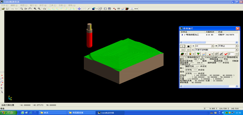Click the blue four-arrow move icon
243x115 pixels.
click(79, 9)
